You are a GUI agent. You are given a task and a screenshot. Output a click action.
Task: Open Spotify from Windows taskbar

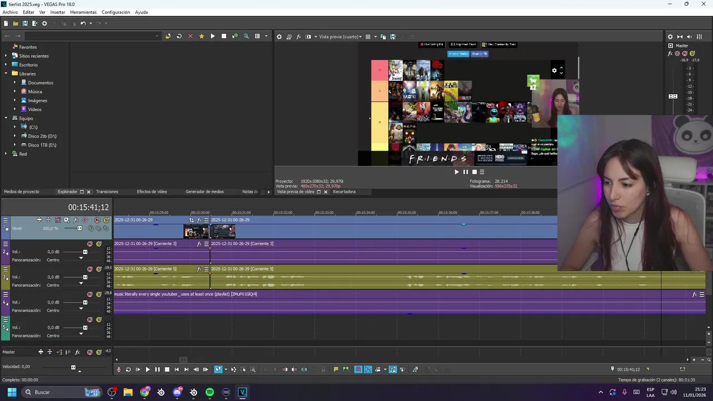click(209, 392)
